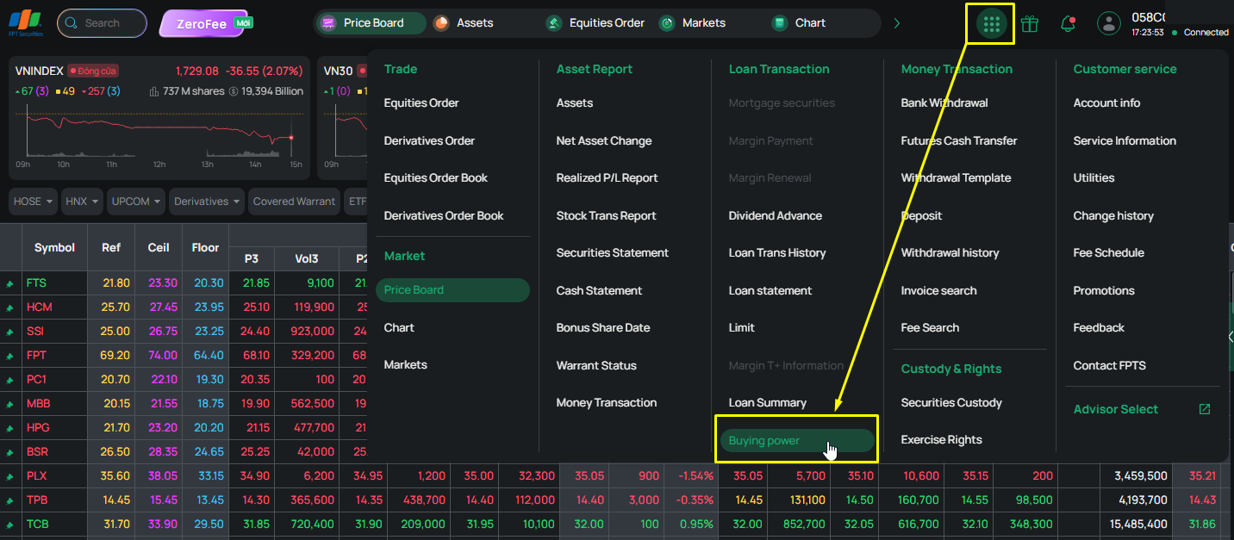Click the VNINDEX intraday chart
The width and height of the screenshot is (1234, 540).
pos(159,136)
